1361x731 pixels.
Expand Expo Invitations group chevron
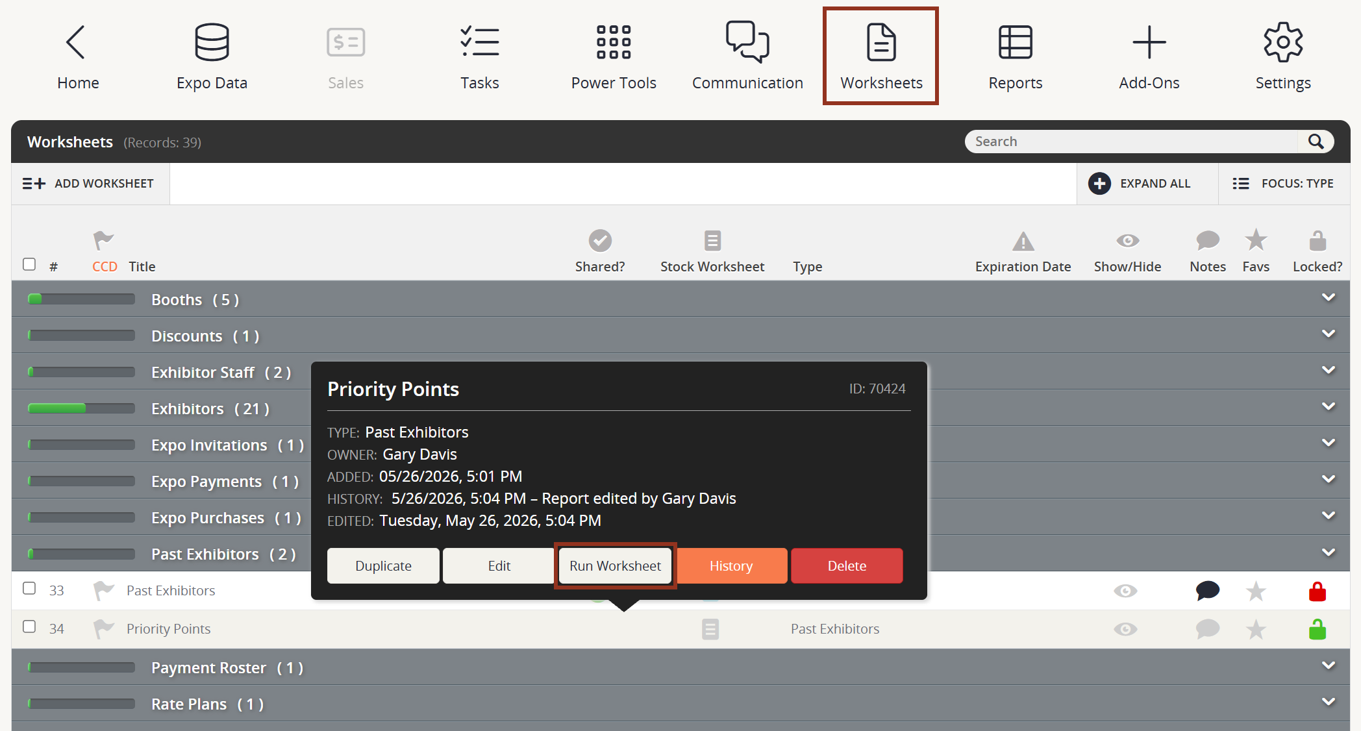coord(1329,443)
